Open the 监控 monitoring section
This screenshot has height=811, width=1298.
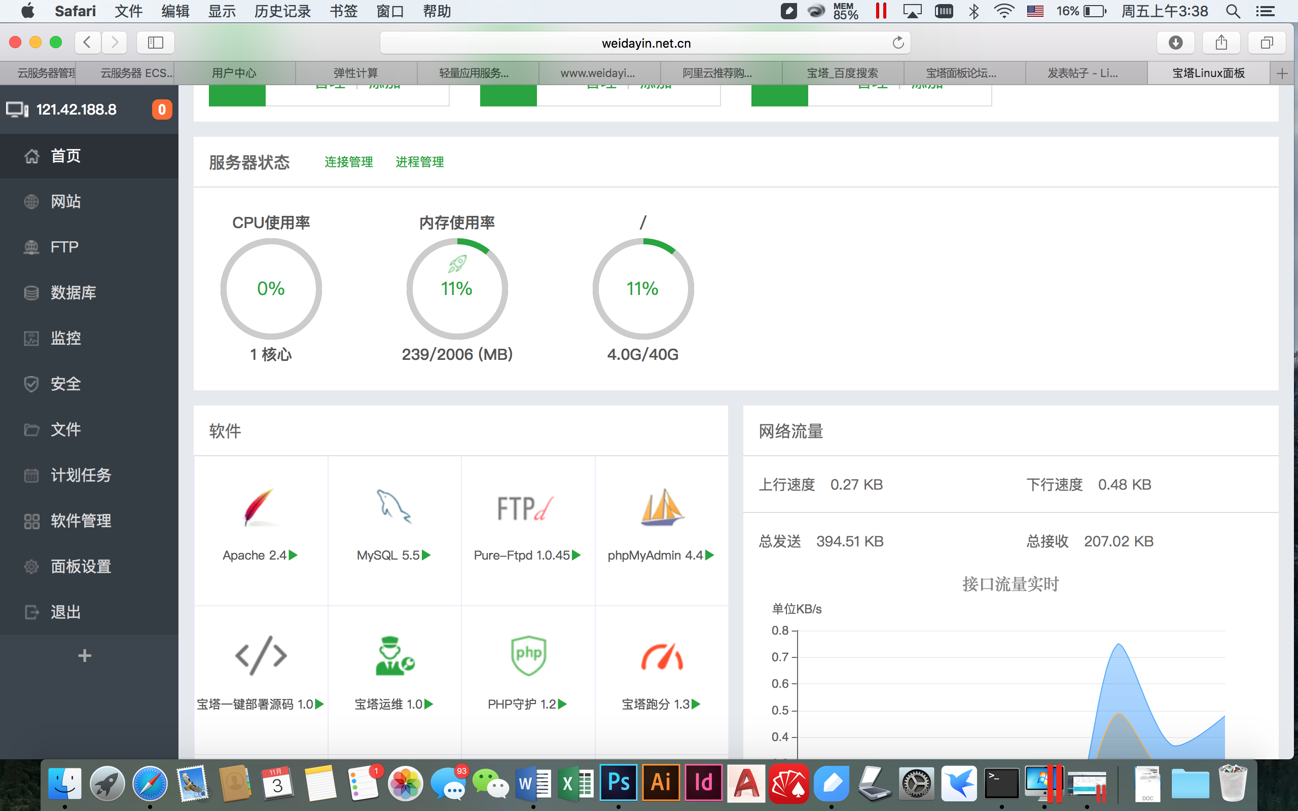(89, 338)
